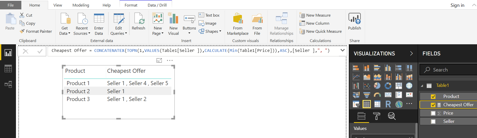Image resolution: width=477 pixels, height=138 pixels.
Task: Switch to Report view in left sidebar
Action: click(x=8, y=52)
